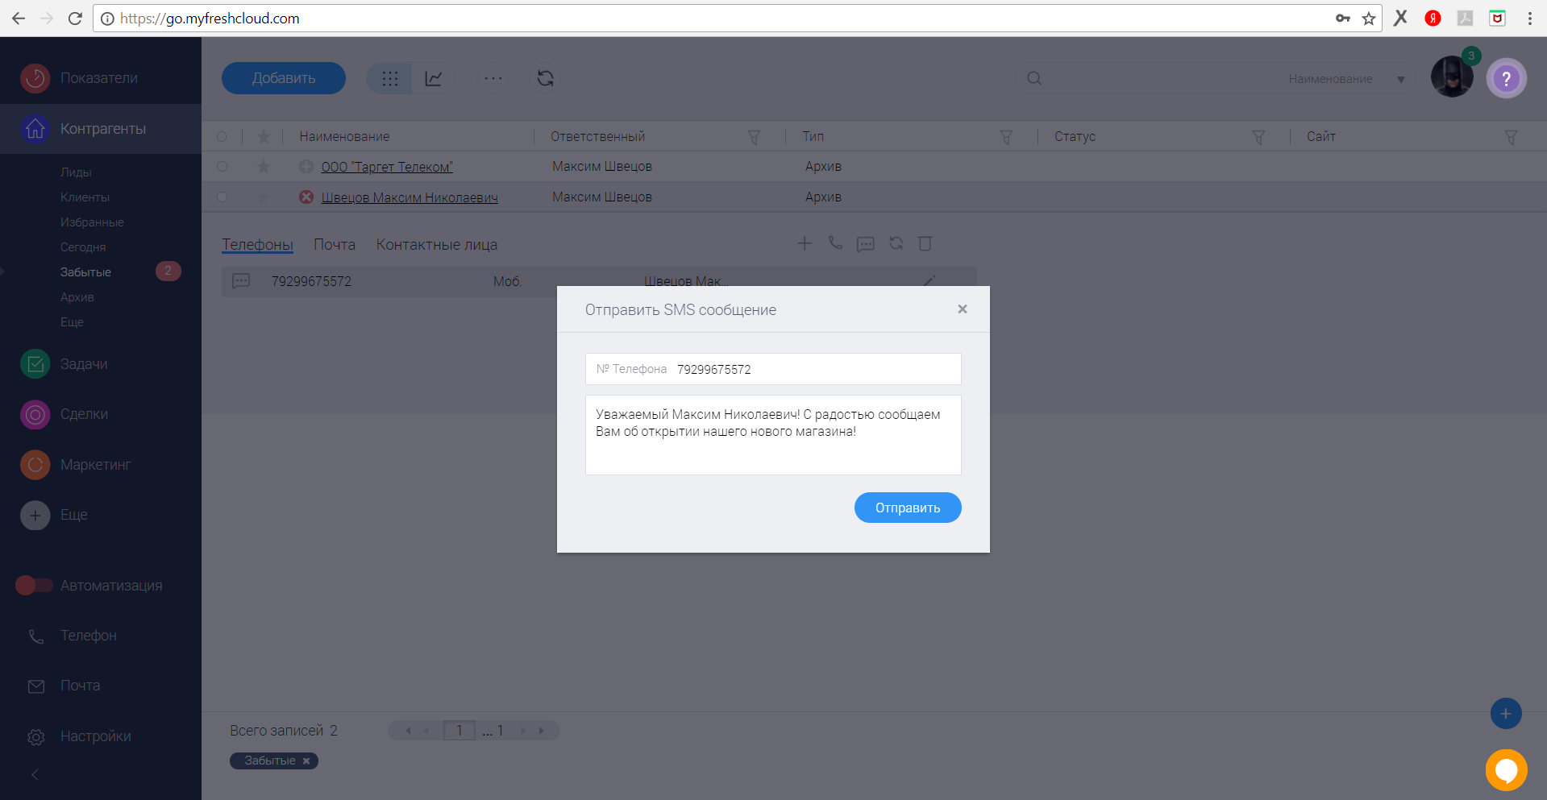Click the edit pencil on phone row

click(929, 281)
